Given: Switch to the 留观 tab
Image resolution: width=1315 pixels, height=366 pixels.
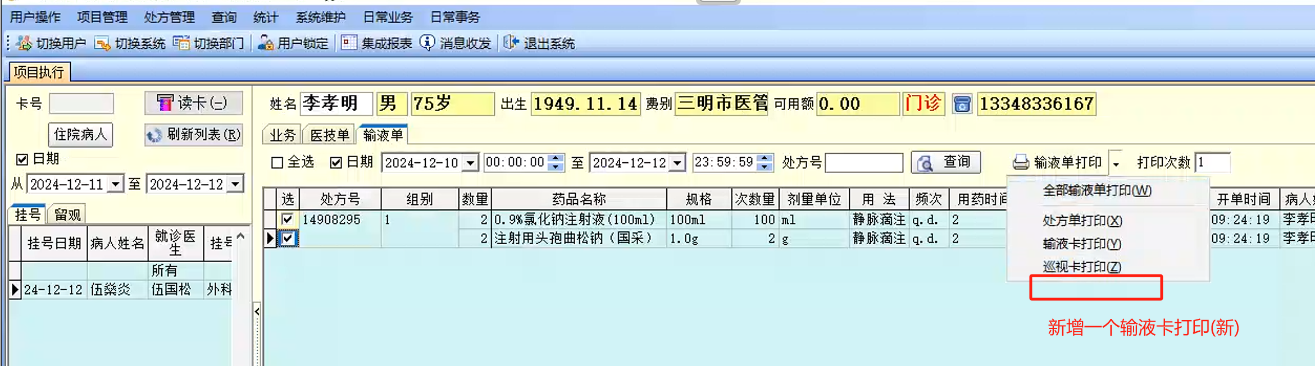Looking at the screenshot, I should (68, 215).
